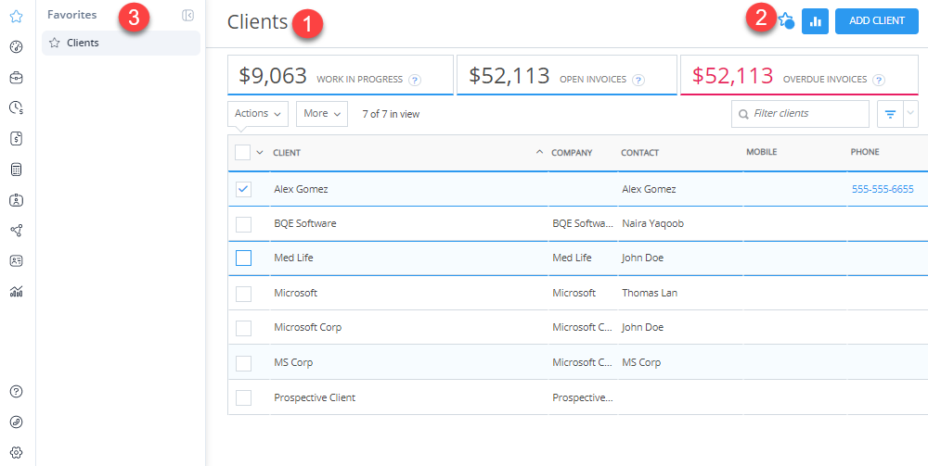Open the Projects briefcase icon
928x466 pixels.
17,78
